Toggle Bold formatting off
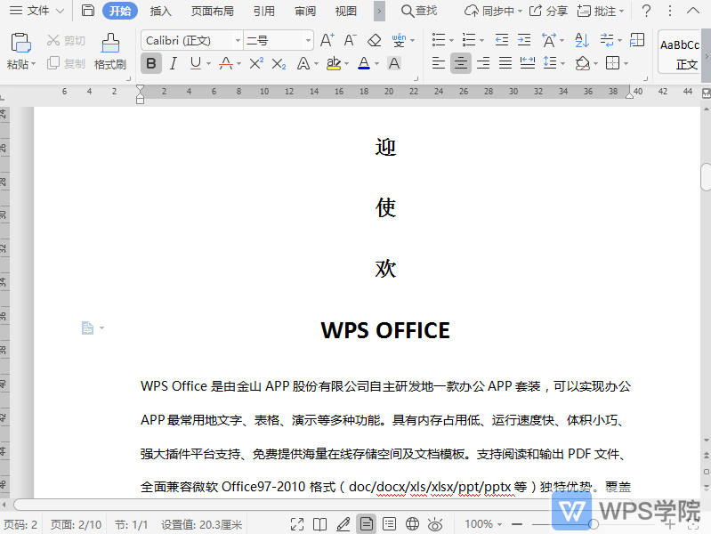Viewport: 711px width, 534px height. (151, 63)
